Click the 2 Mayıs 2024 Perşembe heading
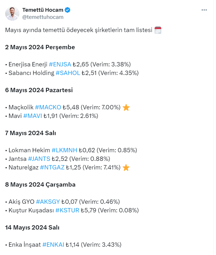 coord(40,47)
